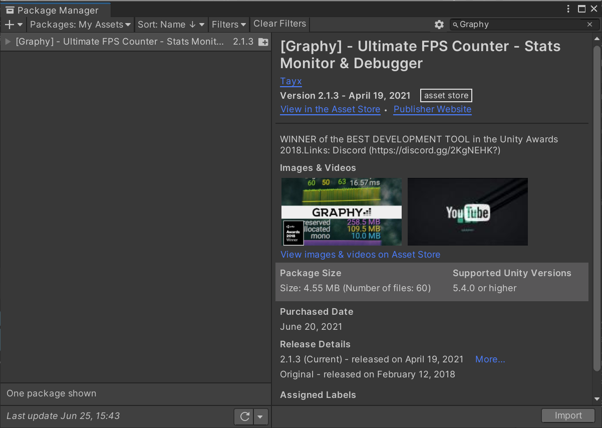
Task: Open the Package Manager settings gear
Action: [439, 25]
